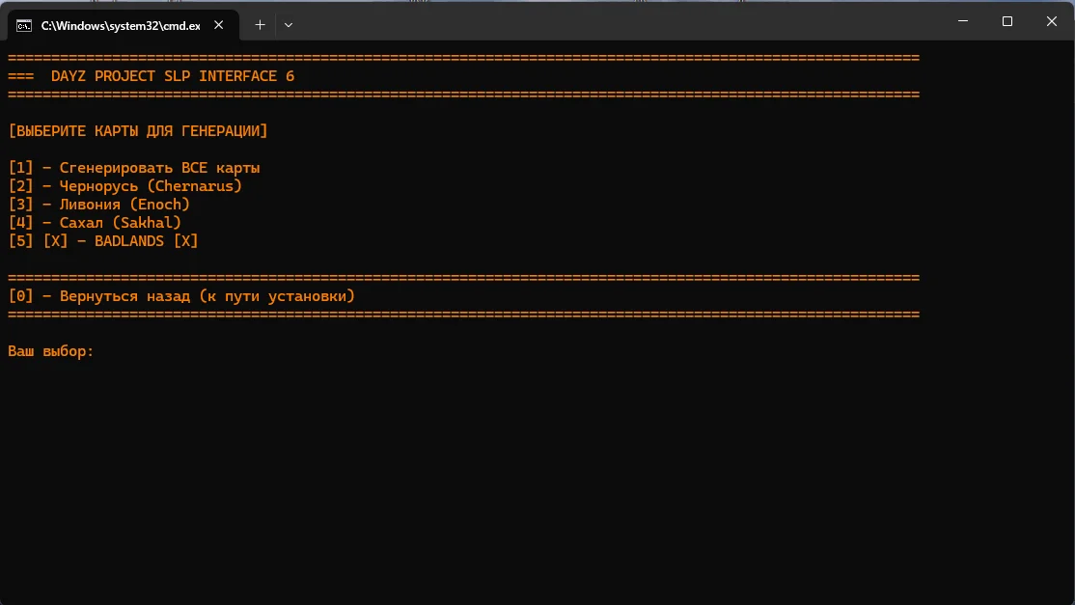Click option '[3] – Ливония (Enoch)'
1075x605 pixels.
coord(99,205)
